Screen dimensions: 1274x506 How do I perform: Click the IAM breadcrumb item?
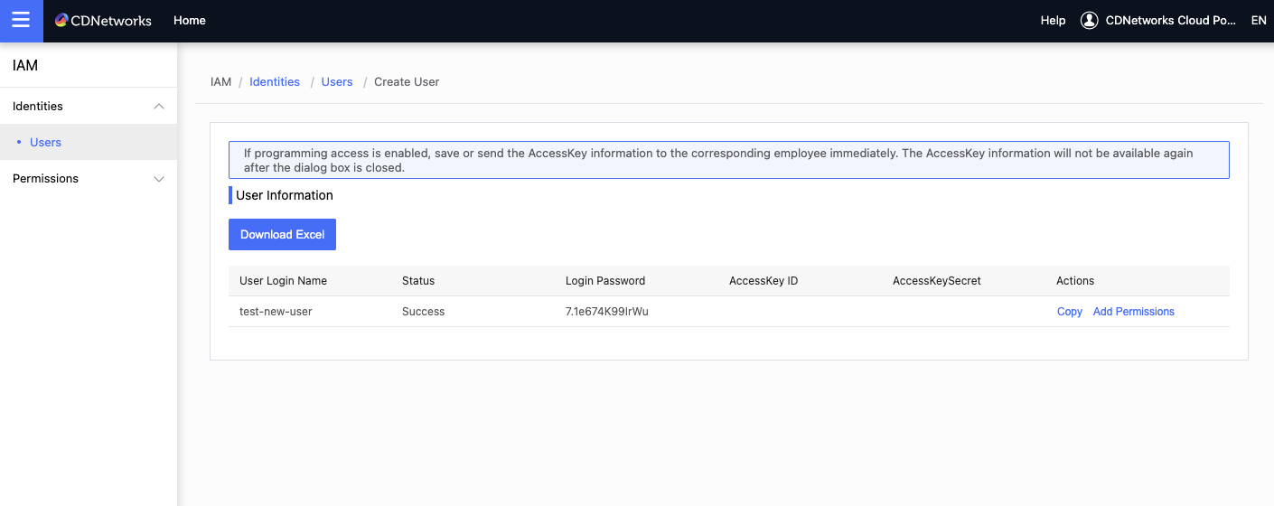220,82
